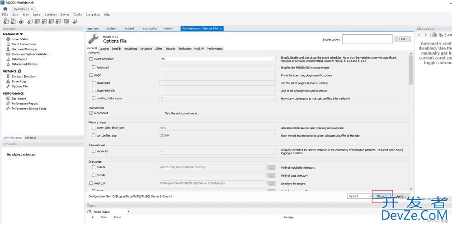Create a new table toolbar icon
This screenshot has width=452, height=225.
point(37,21)
